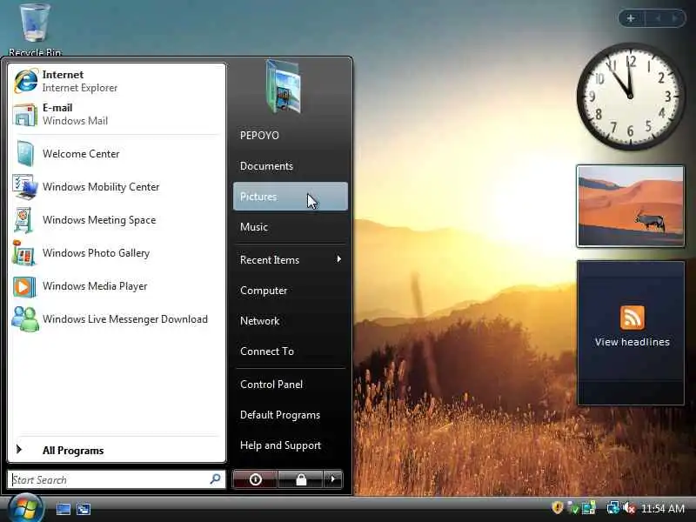Click the analog clock gadget

coord(630,96)
